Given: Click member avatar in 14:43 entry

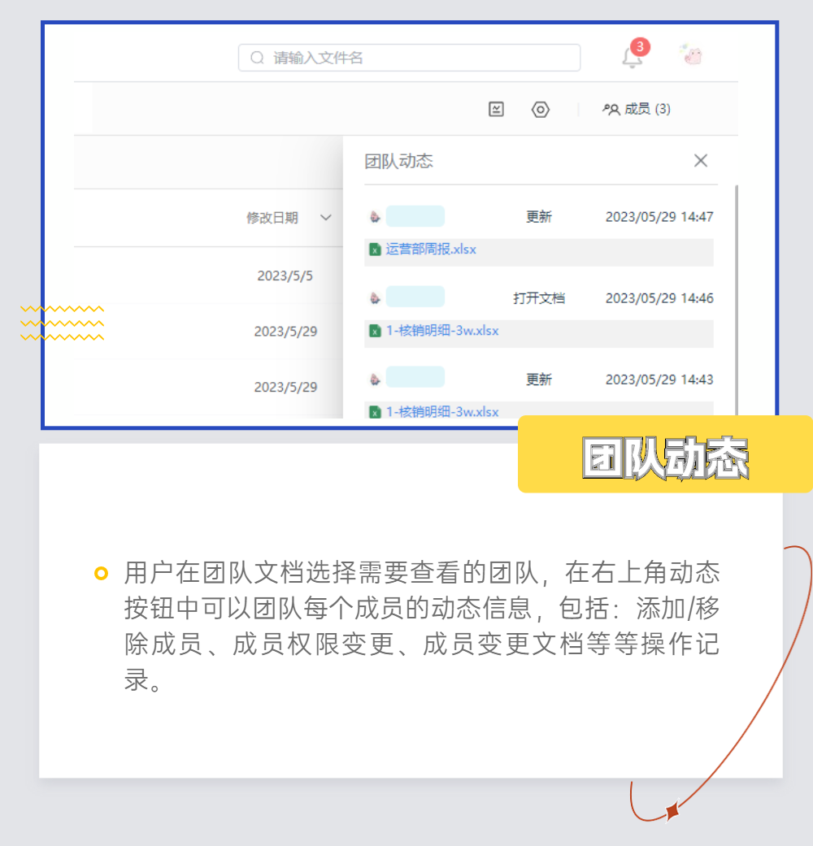Looking at the screenshot, I should pos(375,380).
